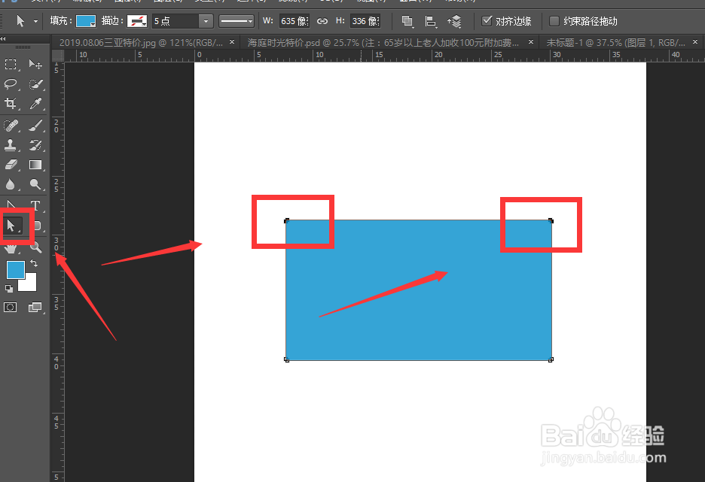Select the Horizontal Type tool
Viewport: 705px width, 482px height.
click(35, 205)
